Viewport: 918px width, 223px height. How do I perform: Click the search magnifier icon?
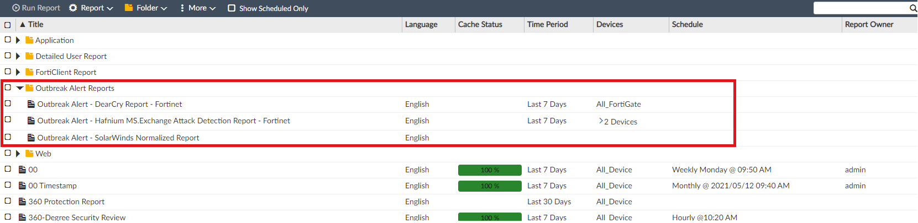[913, 8]
